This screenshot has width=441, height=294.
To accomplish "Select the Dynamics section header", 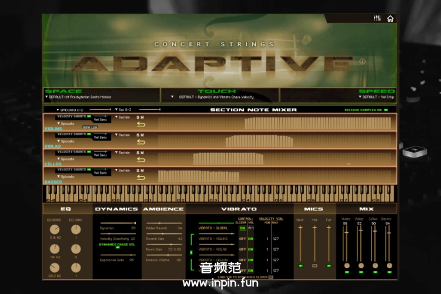I will pyautogui.click(x=116, y=209).
